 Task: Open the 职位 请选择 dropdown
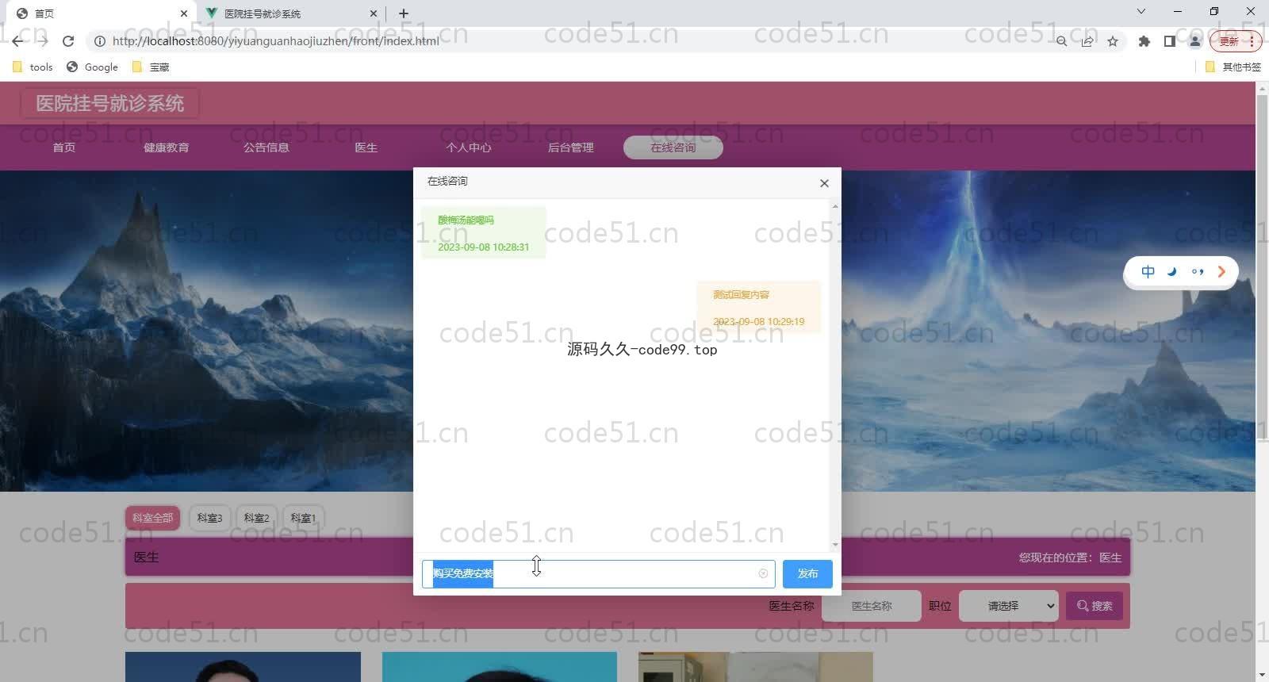[x=1009, y=606]
